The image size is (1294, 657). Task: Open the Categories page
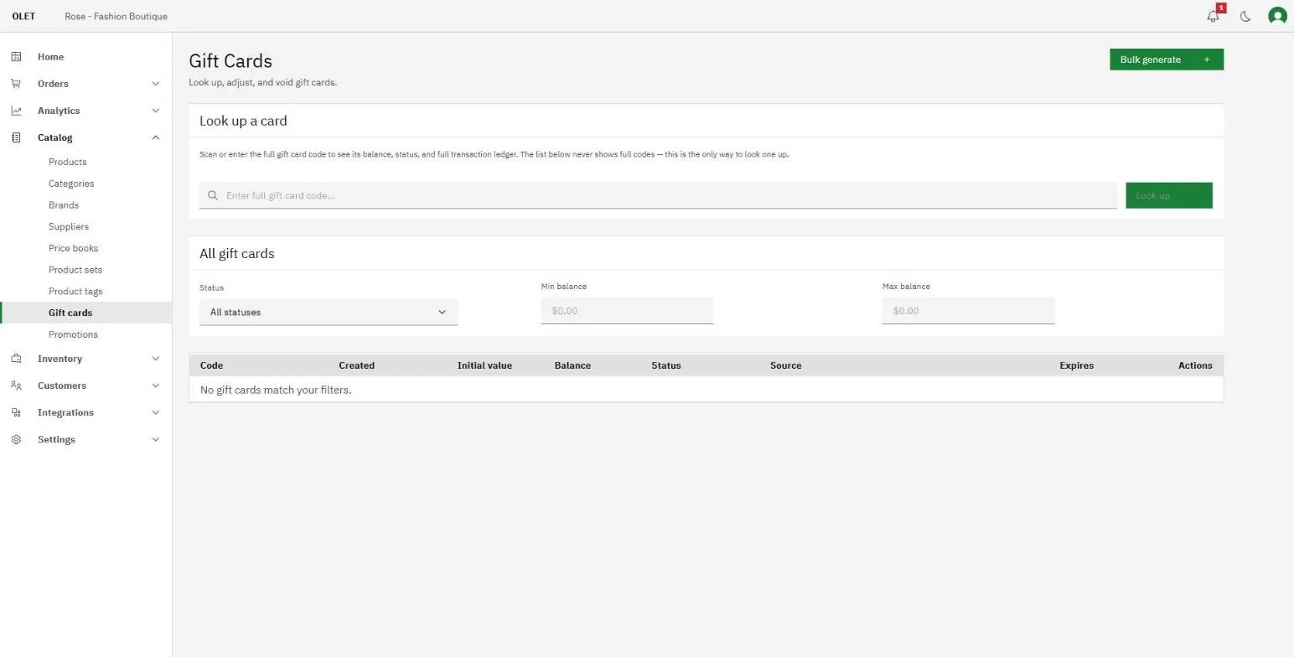click(x=71, y=184)
